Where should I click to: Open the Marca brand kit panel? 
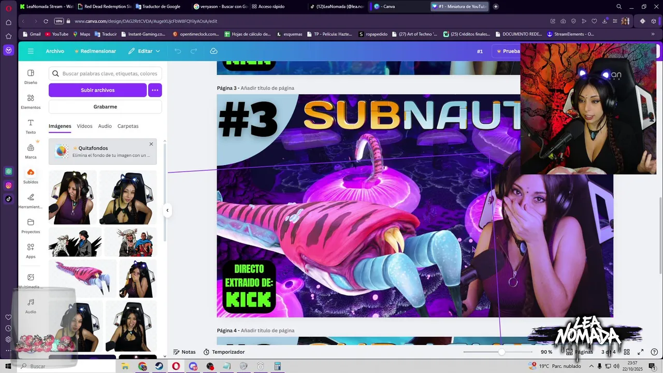pos(31,151)
